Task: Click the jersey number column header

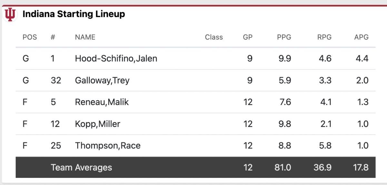Action: [x=53, y=37]
